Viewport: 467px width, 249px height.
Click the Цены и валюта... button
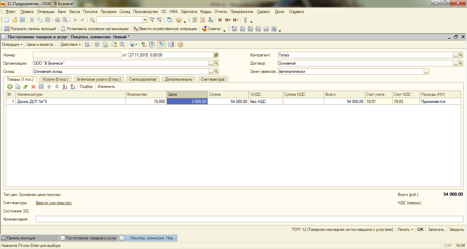pos(41,44)
